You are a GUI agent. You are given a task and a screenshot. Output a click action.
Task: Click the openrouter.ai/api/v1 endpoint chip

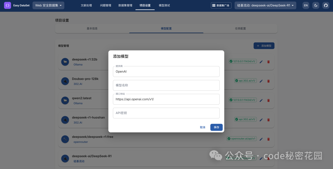pos(242,139)
